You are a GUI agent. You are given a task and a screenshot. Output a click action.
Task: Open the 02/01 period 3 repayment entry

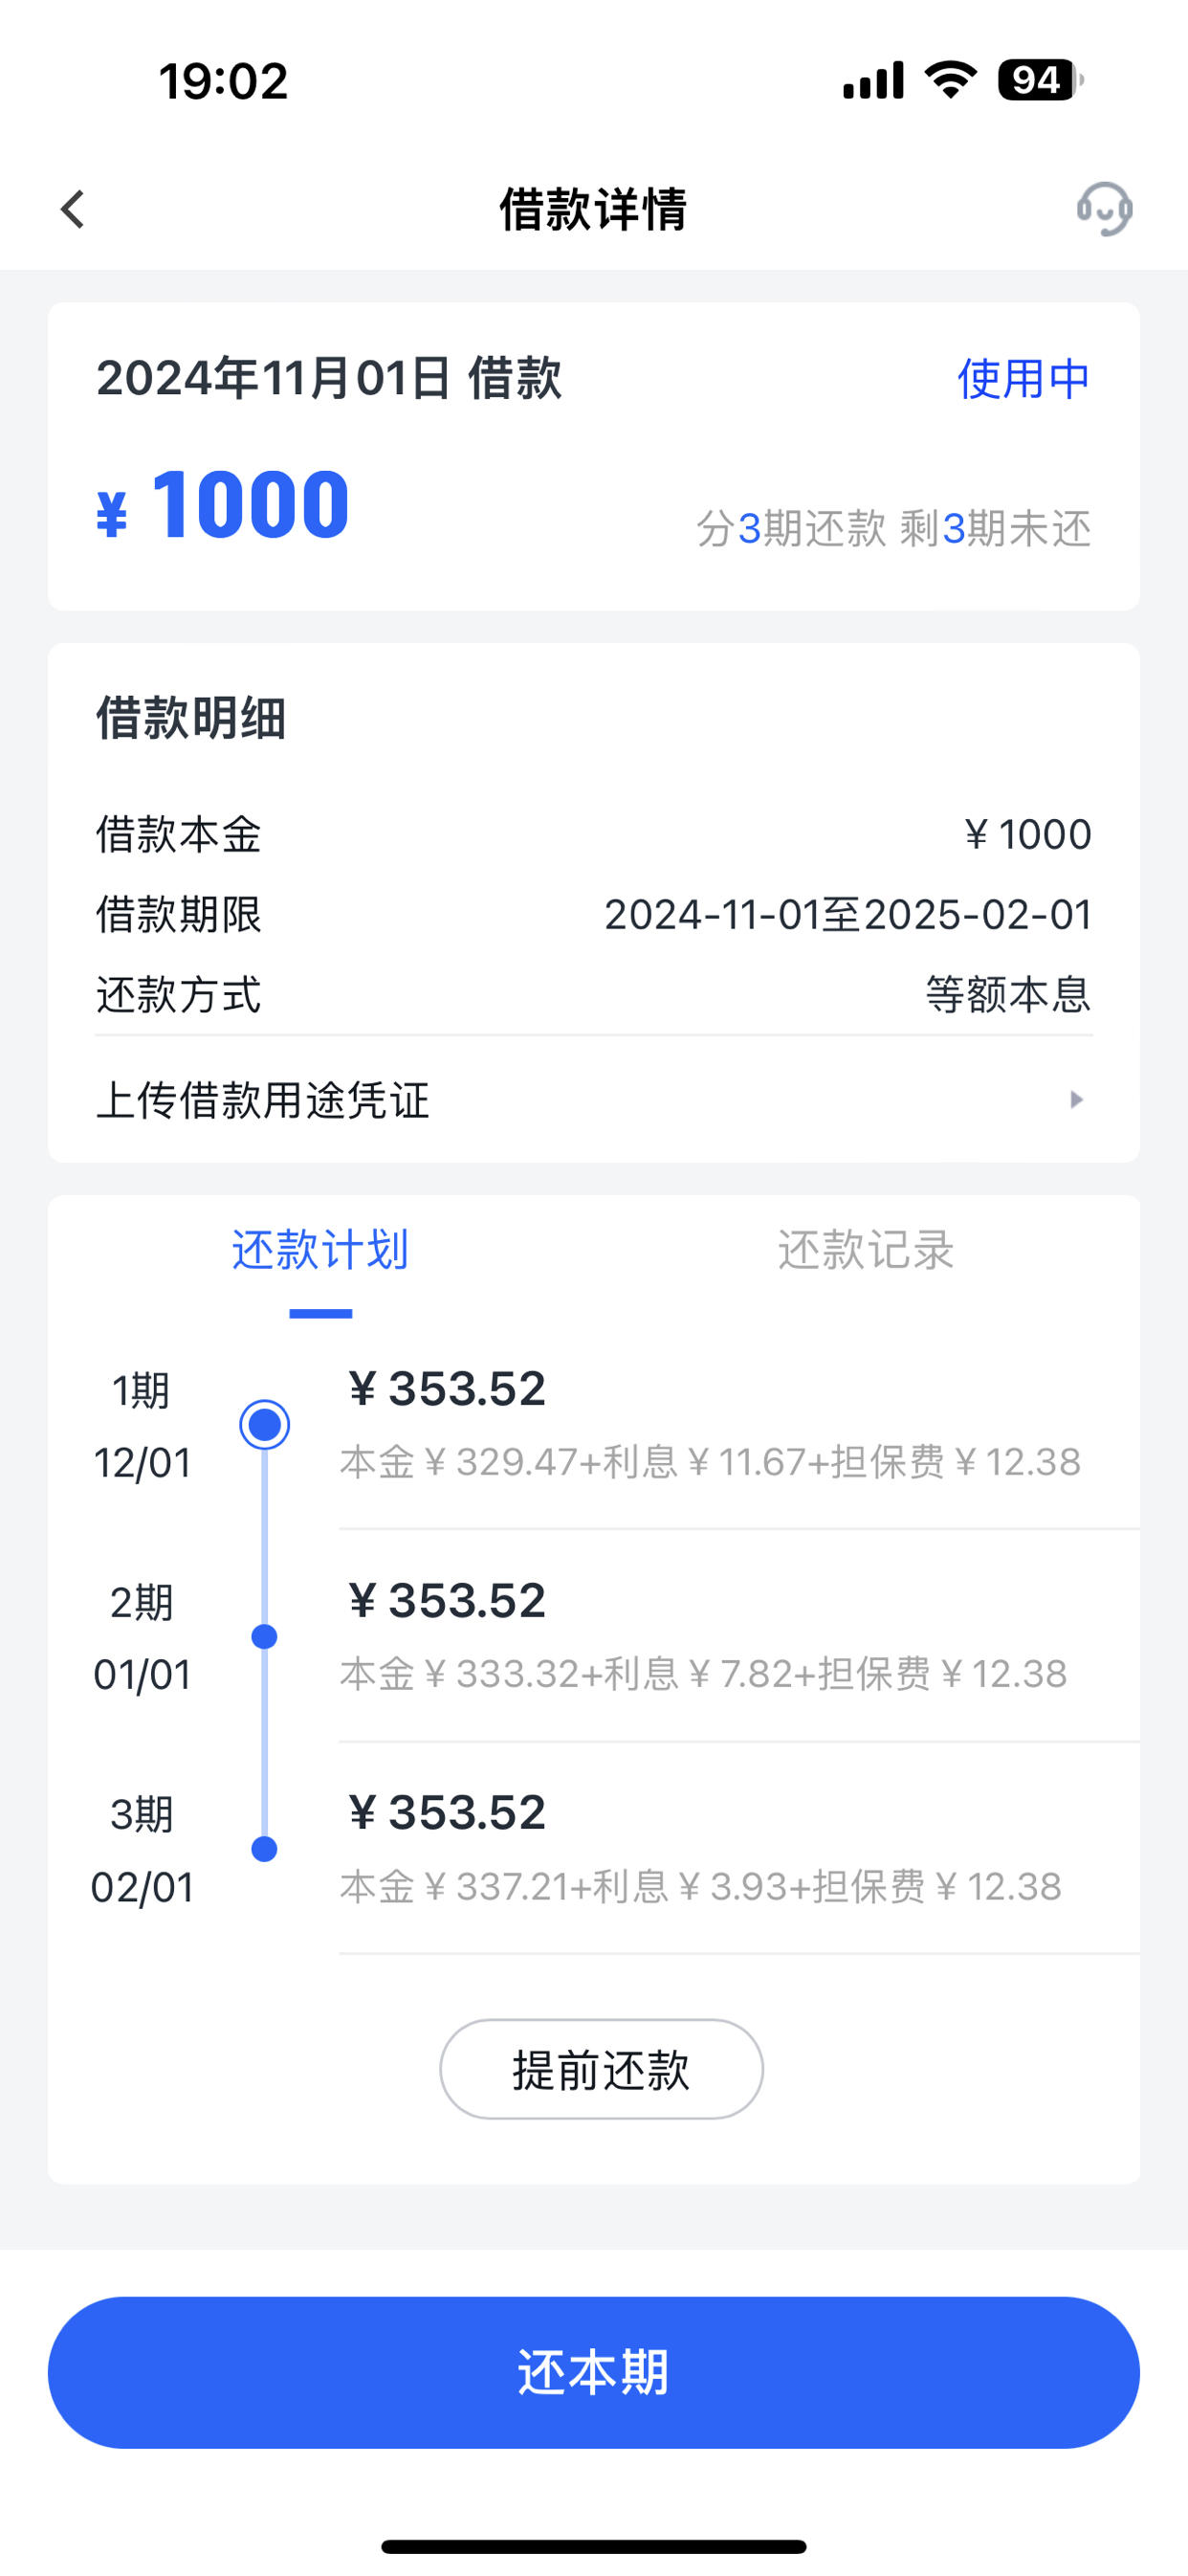(739, 1849)
